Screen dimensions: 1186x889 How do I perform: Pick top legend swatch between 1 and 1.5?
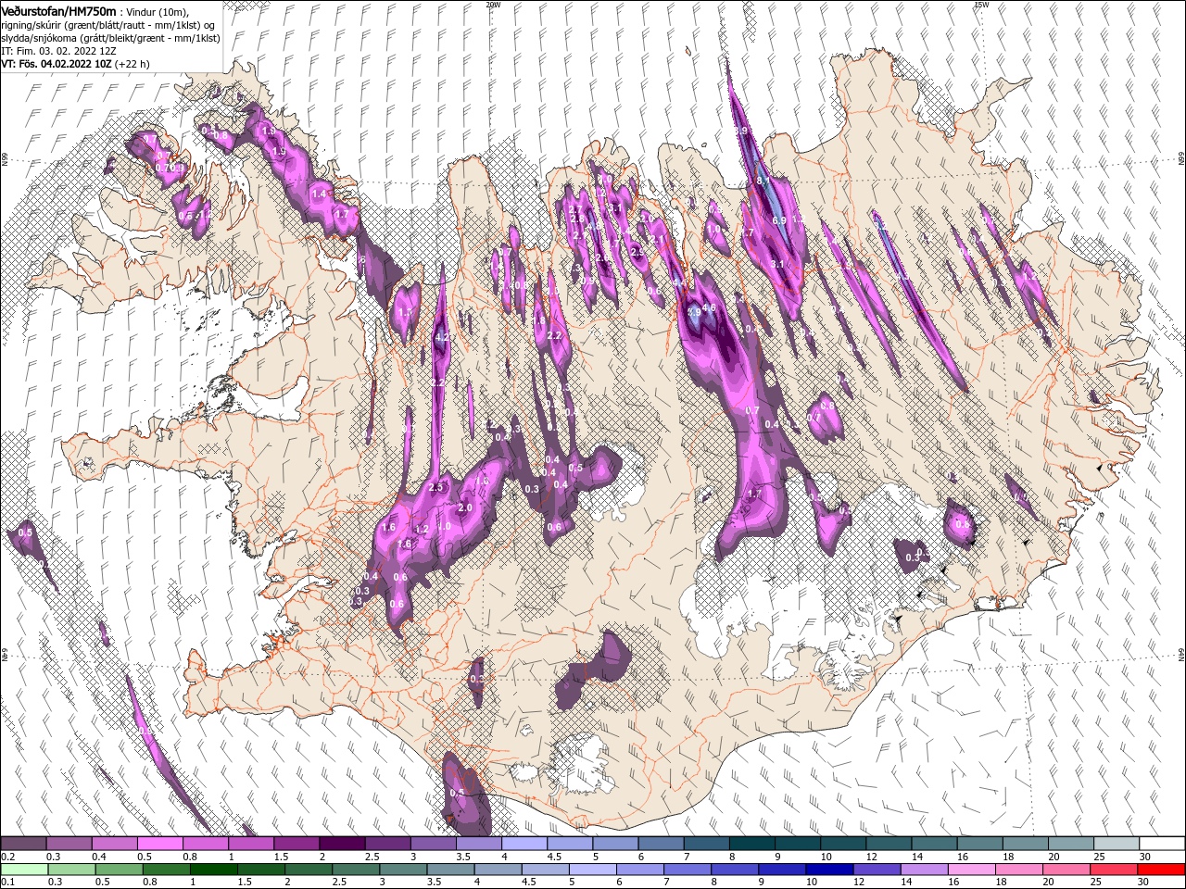click(250, 844)
